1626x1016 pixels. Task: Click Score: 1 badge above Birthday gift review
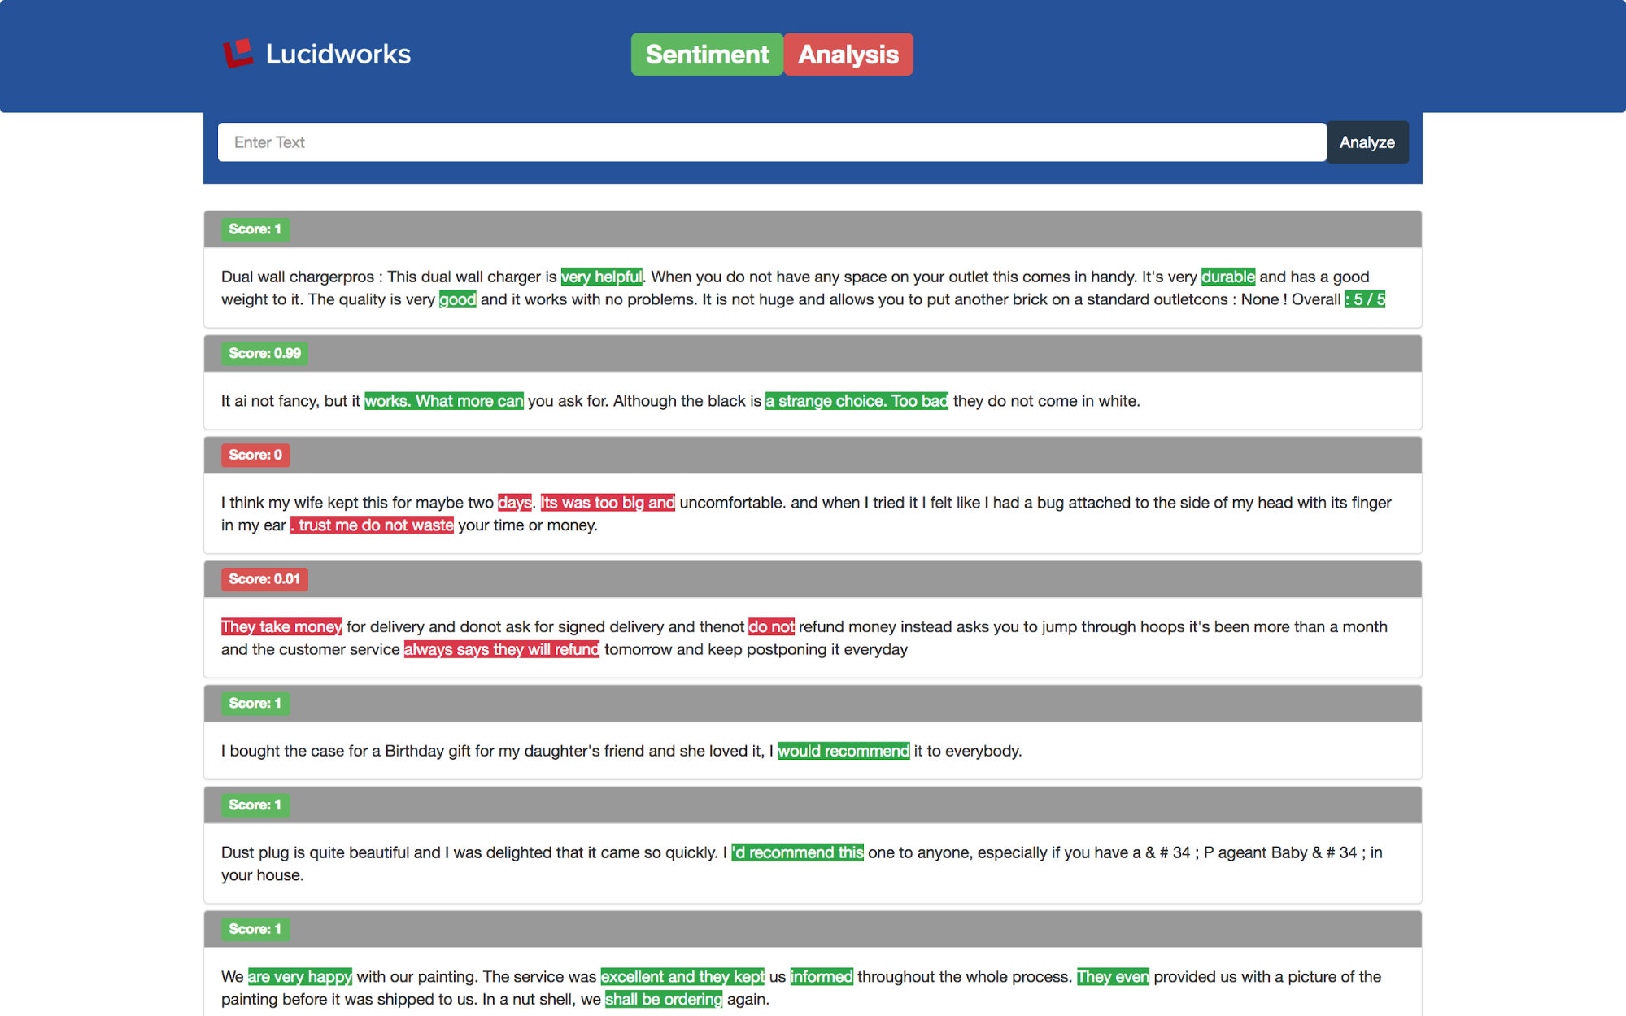(x=255, y=703)
